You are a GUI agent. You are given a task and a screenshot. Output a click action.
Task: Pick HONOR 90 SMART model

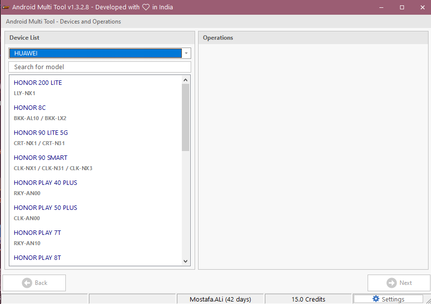pos(40,157)
